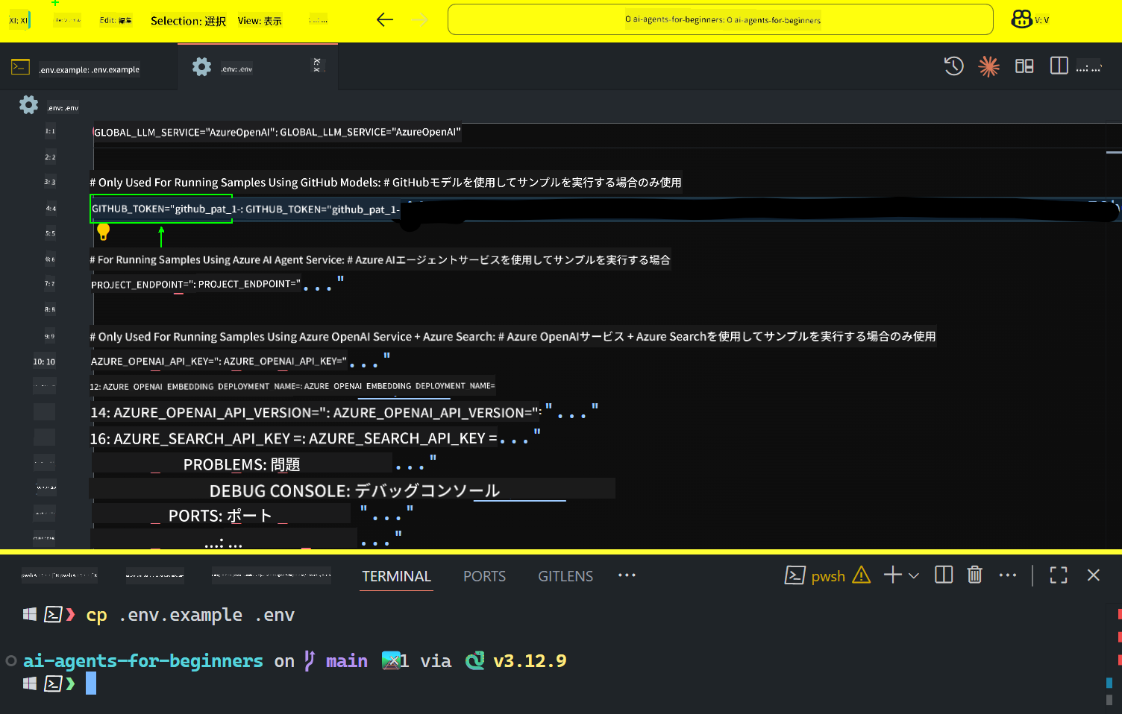Image resolution: width=1122 pixels, height=714 pixels.
Task: Click the ai-agents-for-beginners prompt path
Action: coord(142,661)
